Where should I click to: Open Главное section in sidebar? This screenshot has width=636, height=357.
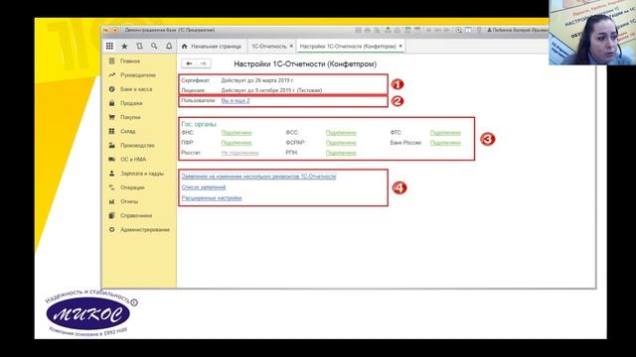[x=130, y=61]
